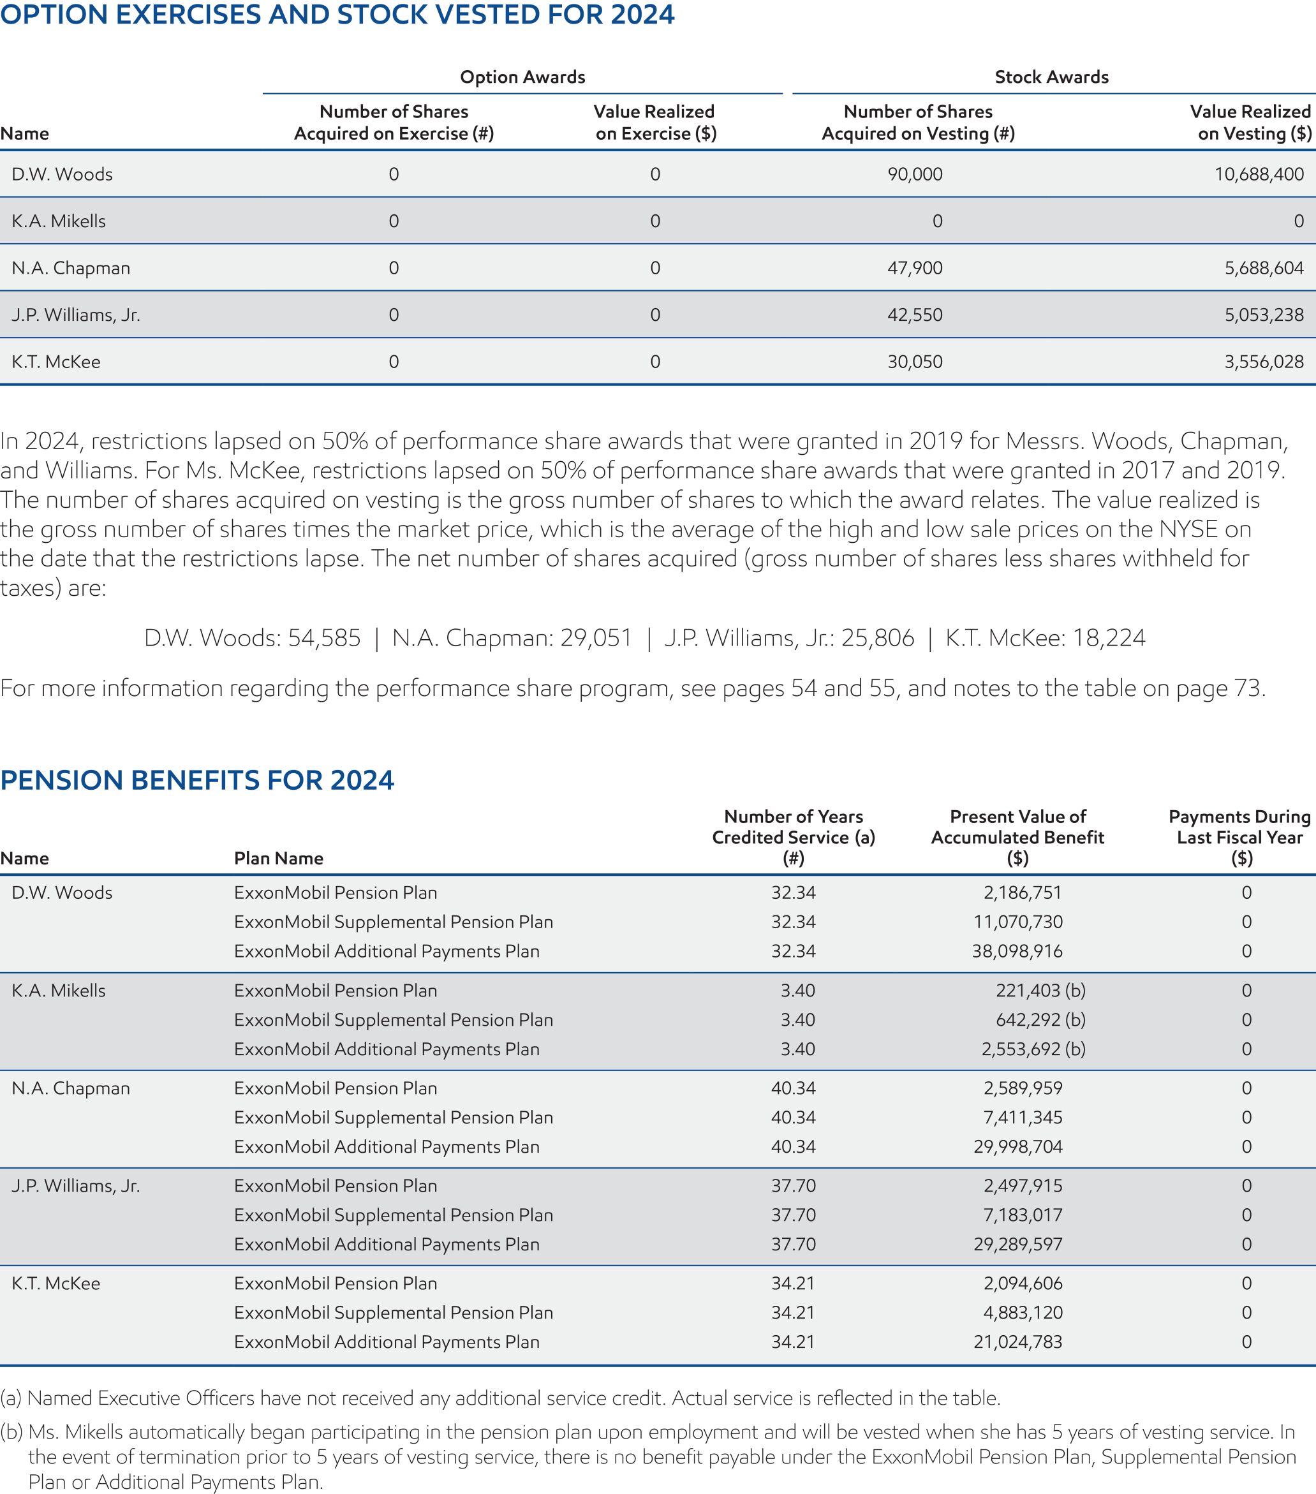
Task: Click pension value 21,024,783 for McKee
Action: click(x=1017, y=1342)
